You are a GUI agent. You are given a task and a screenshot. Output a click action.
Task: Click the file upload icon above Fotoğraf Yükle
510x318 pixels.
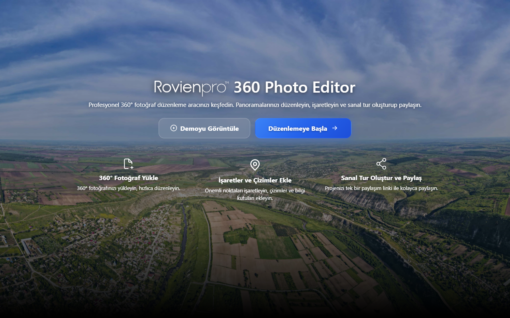click(128, 164)
